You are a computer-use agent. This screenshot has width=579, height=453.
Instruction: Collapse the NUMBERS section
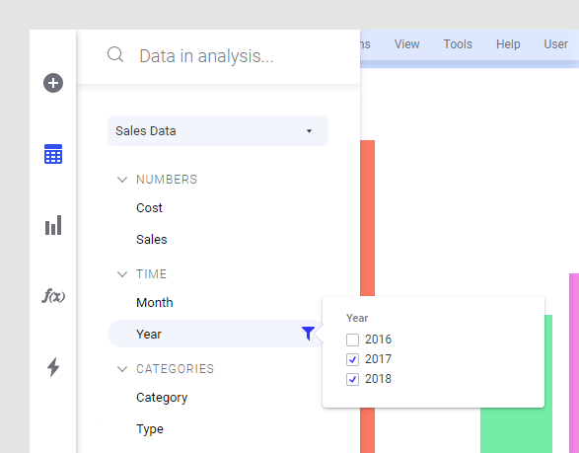(122, 180)
